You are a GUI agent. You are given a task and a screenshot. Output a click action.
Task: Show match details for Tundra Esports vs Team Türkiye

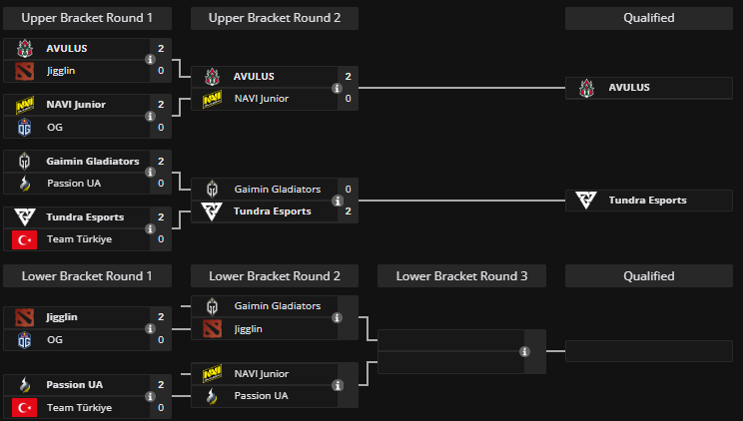[150, 228]
